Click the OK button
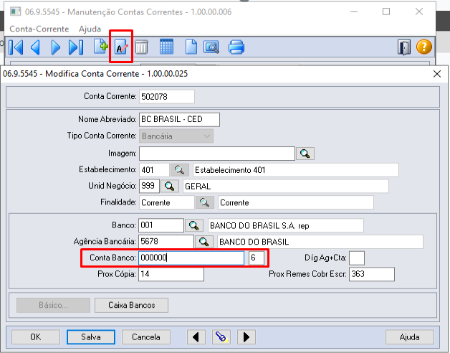Image resolution: width=450 pixels, height=353 pixels. [x=36, y=337]
